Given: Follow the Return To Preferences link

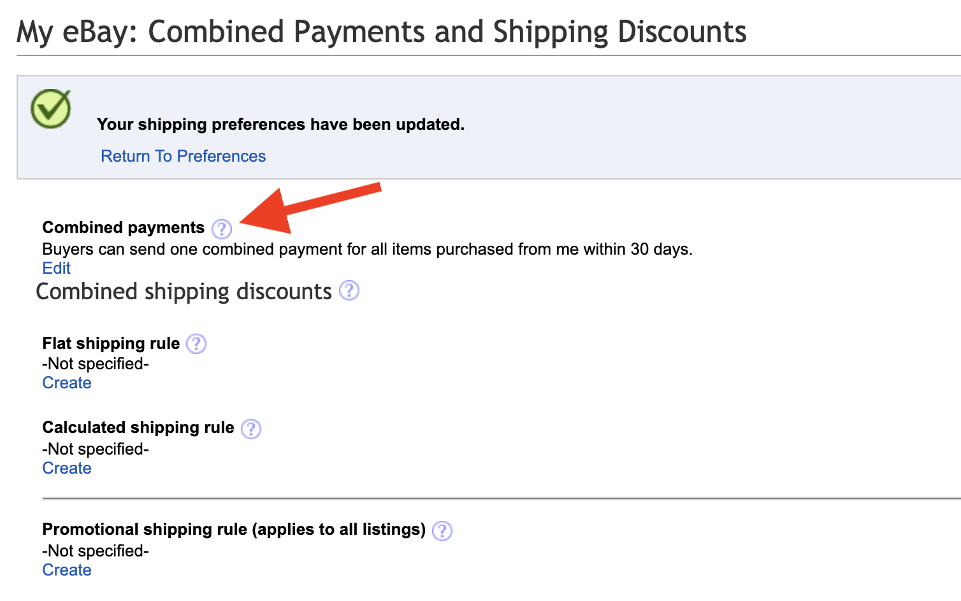Looking at the screenshot, I should pos(183,156).
